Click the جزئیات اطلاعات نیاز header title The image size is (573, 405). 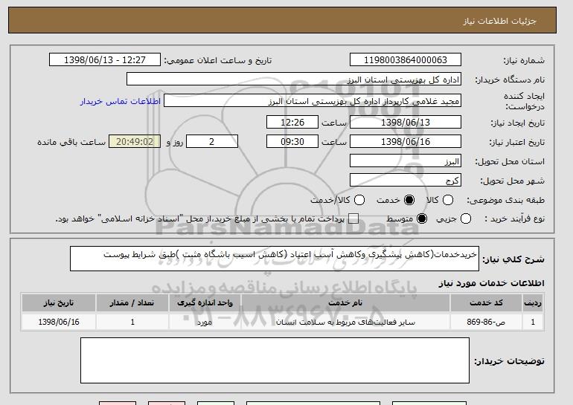point(499,21)
